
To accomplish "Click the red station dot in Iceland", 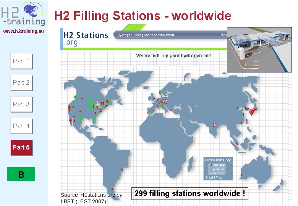I will [144, 88].
